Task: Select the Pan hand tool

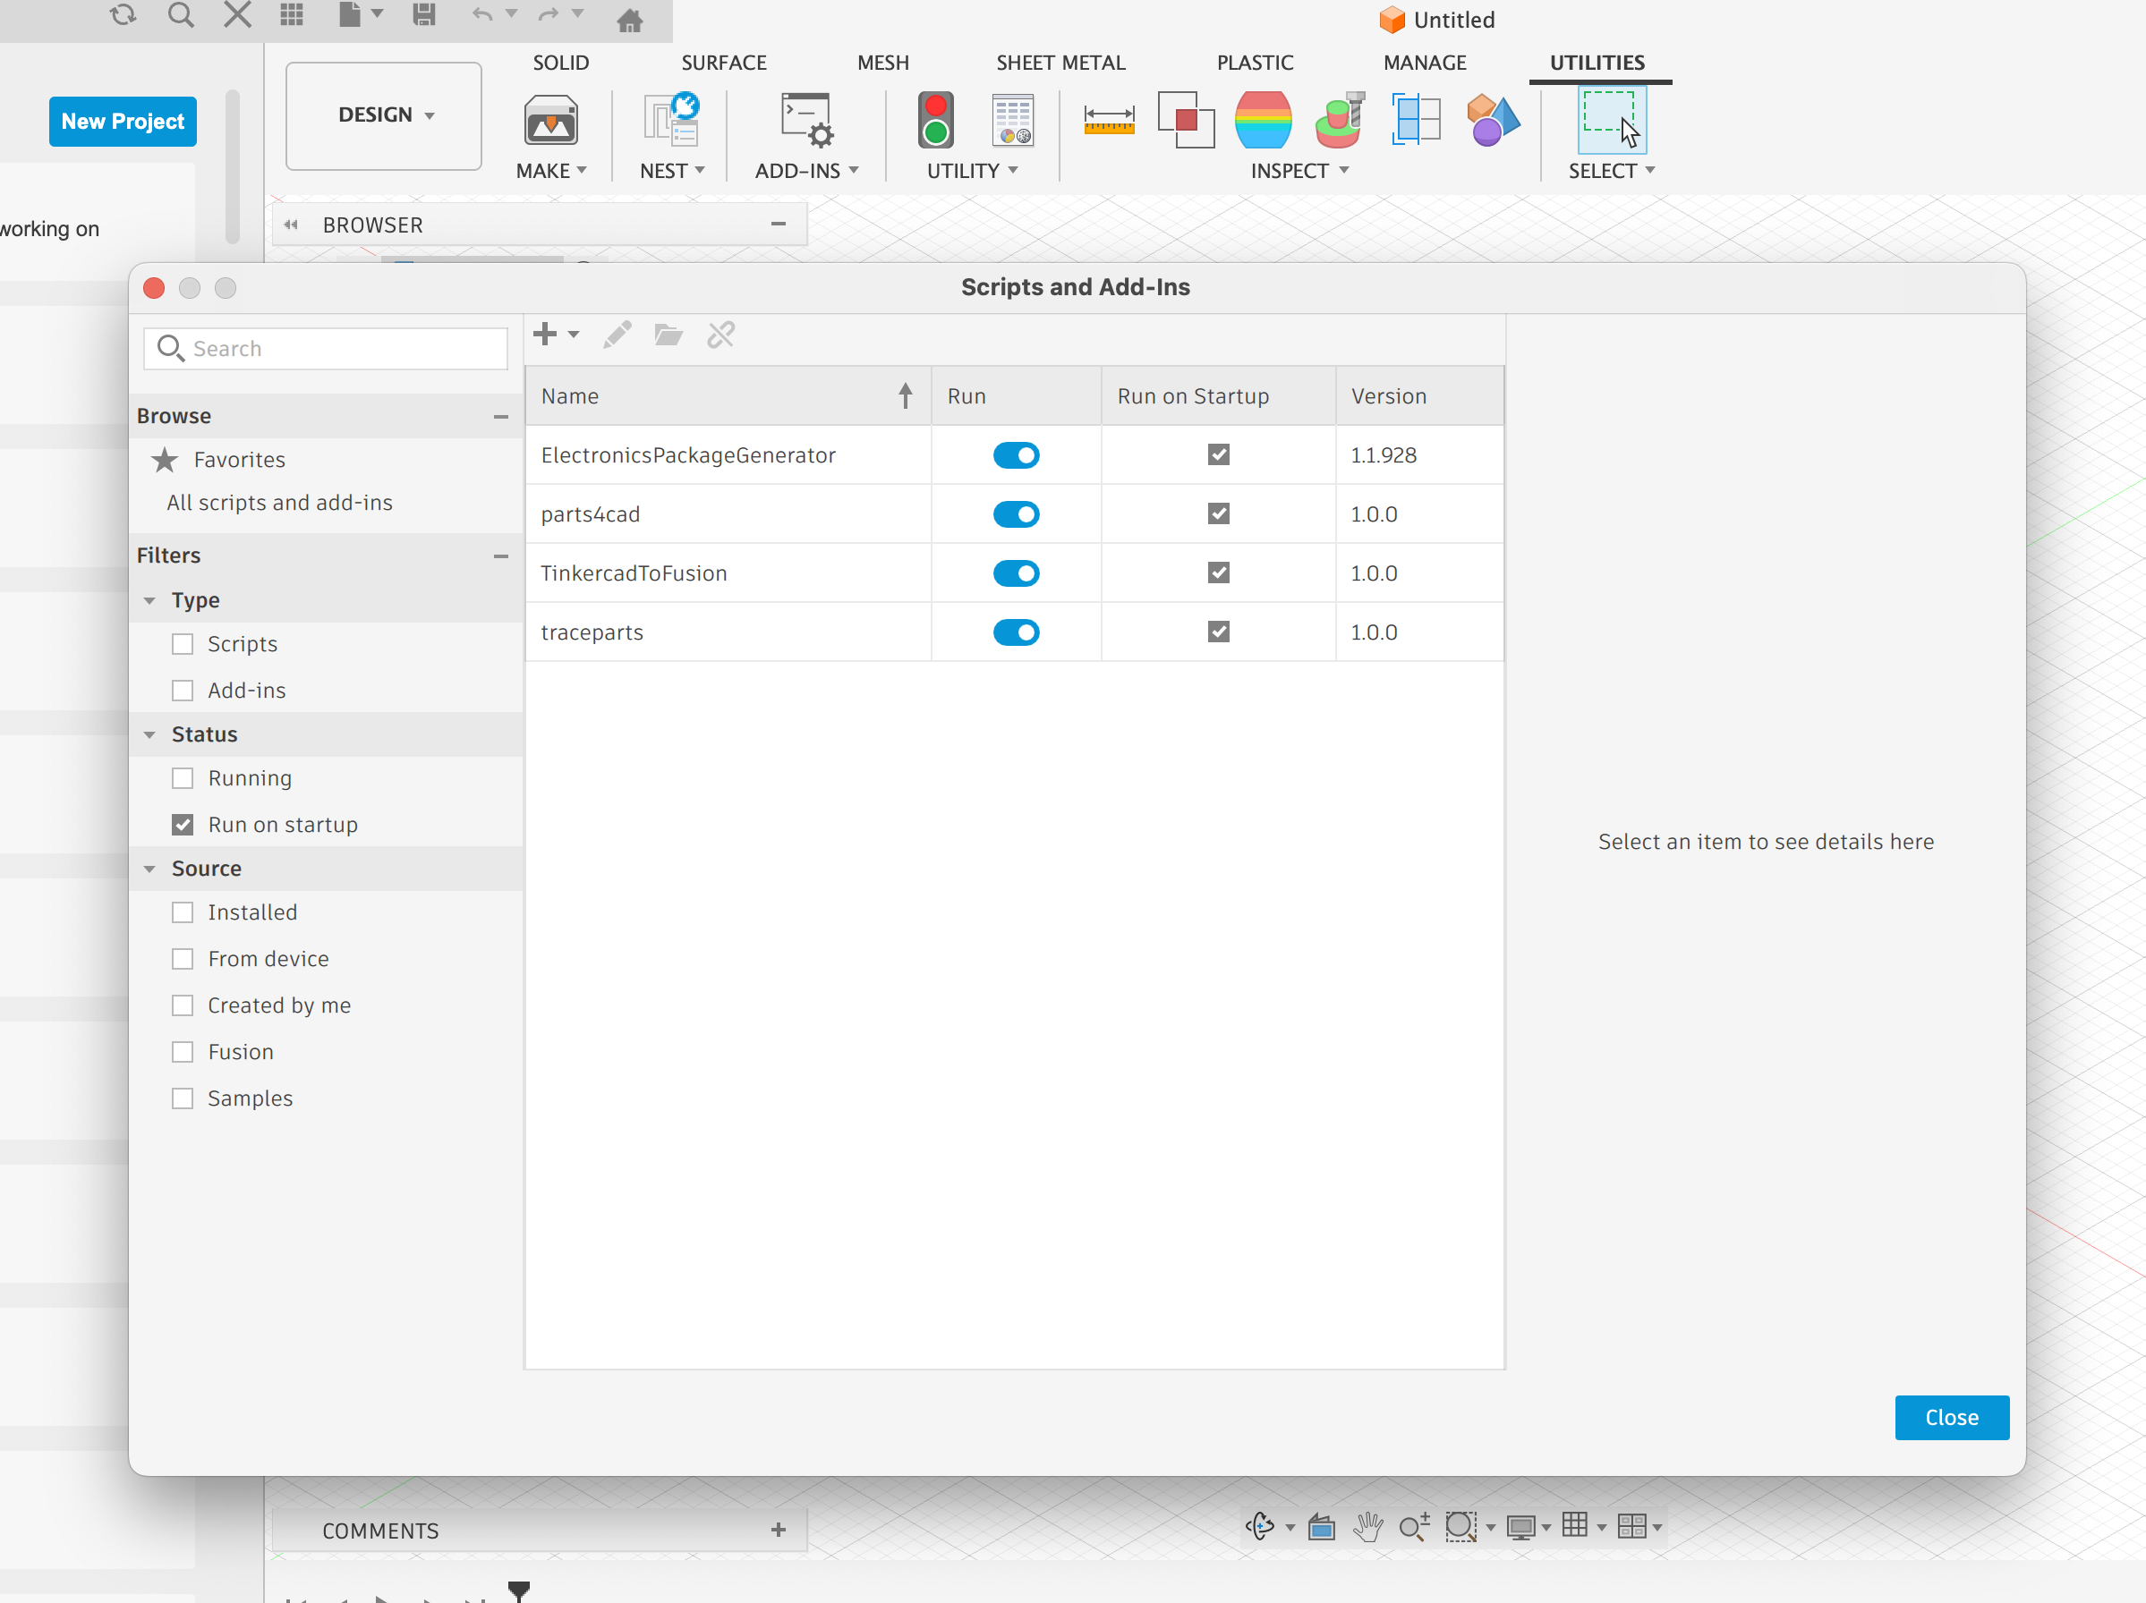Action: coord(1368,1526)
